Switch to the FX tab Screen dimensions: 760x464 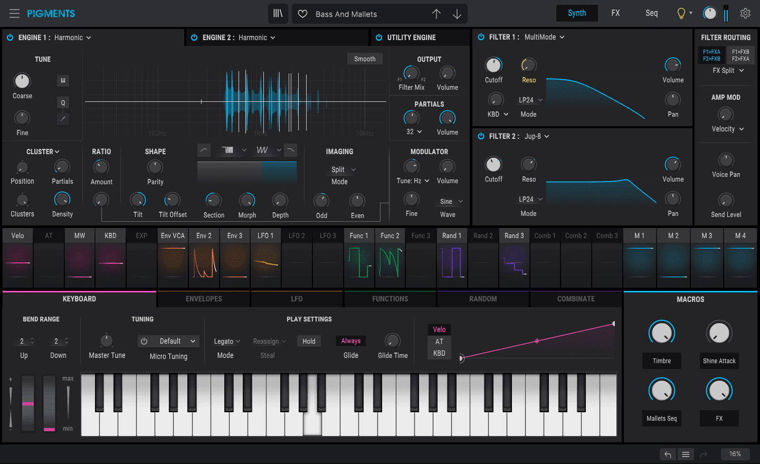point(615,13)
